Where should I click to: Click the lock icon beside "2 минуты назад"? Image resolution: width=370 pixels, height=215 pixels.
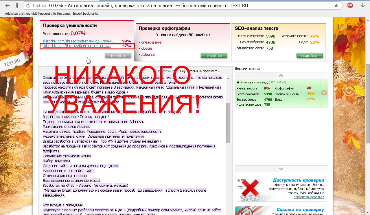tap(238, 82)
